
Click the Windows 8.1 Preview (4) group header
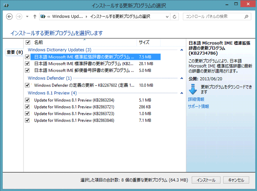click(x=52, y=93)
